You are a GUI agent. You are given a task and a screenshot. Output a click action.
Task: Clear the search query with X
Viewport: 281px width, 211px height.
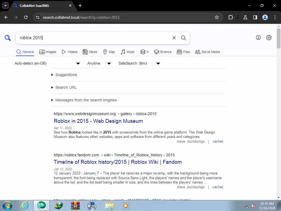(174, 38)
